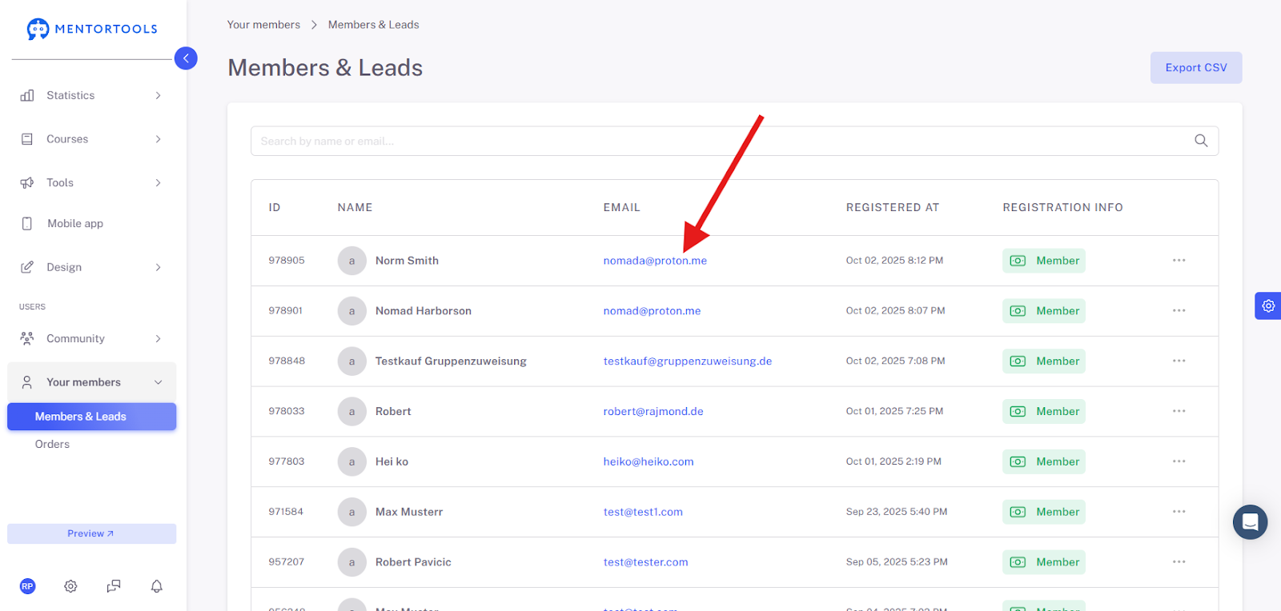
Task: Click Member badge for Hei ko
Action: 1044,461
